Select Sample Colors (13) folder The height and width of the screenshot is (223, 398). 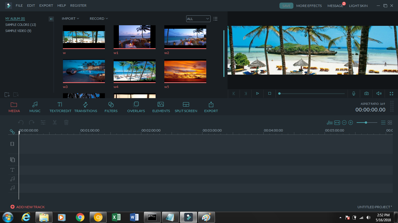(x=21, y=25)
